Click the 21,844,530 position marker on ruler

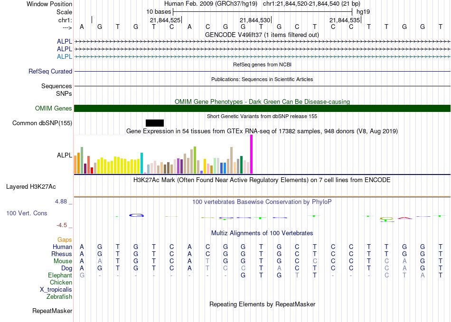point(255,20)
